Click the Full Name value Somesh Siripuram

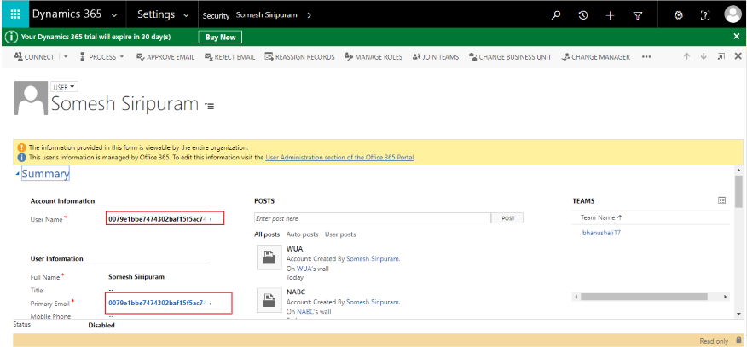coord(136,276)
